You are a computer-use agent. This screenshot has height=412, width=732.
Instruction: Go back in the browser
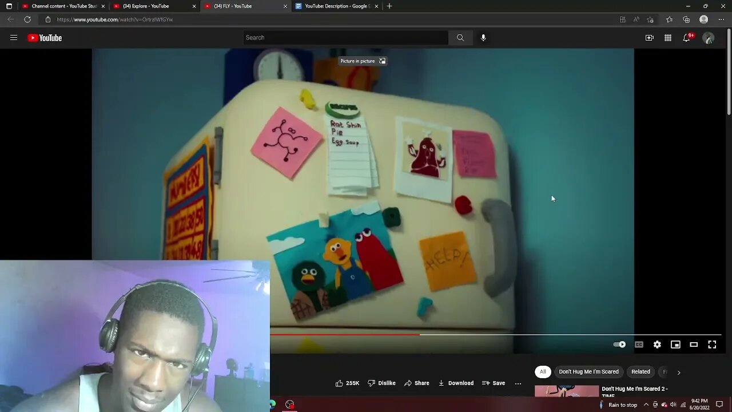10,19
